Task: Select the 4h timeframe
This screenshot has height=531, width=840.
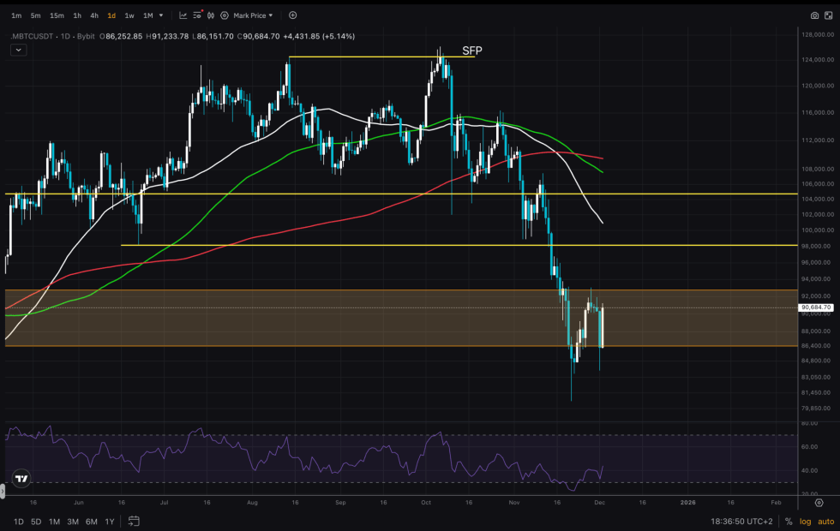Action: coord(94,15)
